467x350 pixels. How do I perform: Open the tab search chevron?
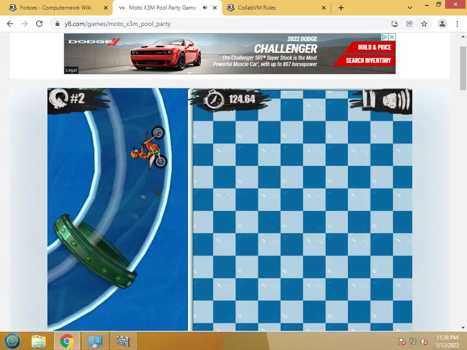410,8
